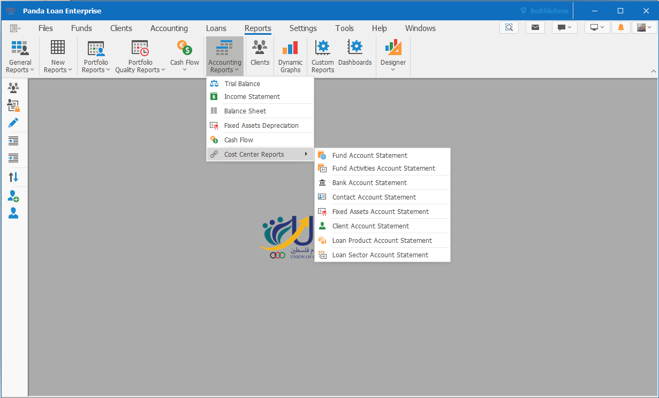
Task: Open the Accounting menu
Action: point(169,28)
